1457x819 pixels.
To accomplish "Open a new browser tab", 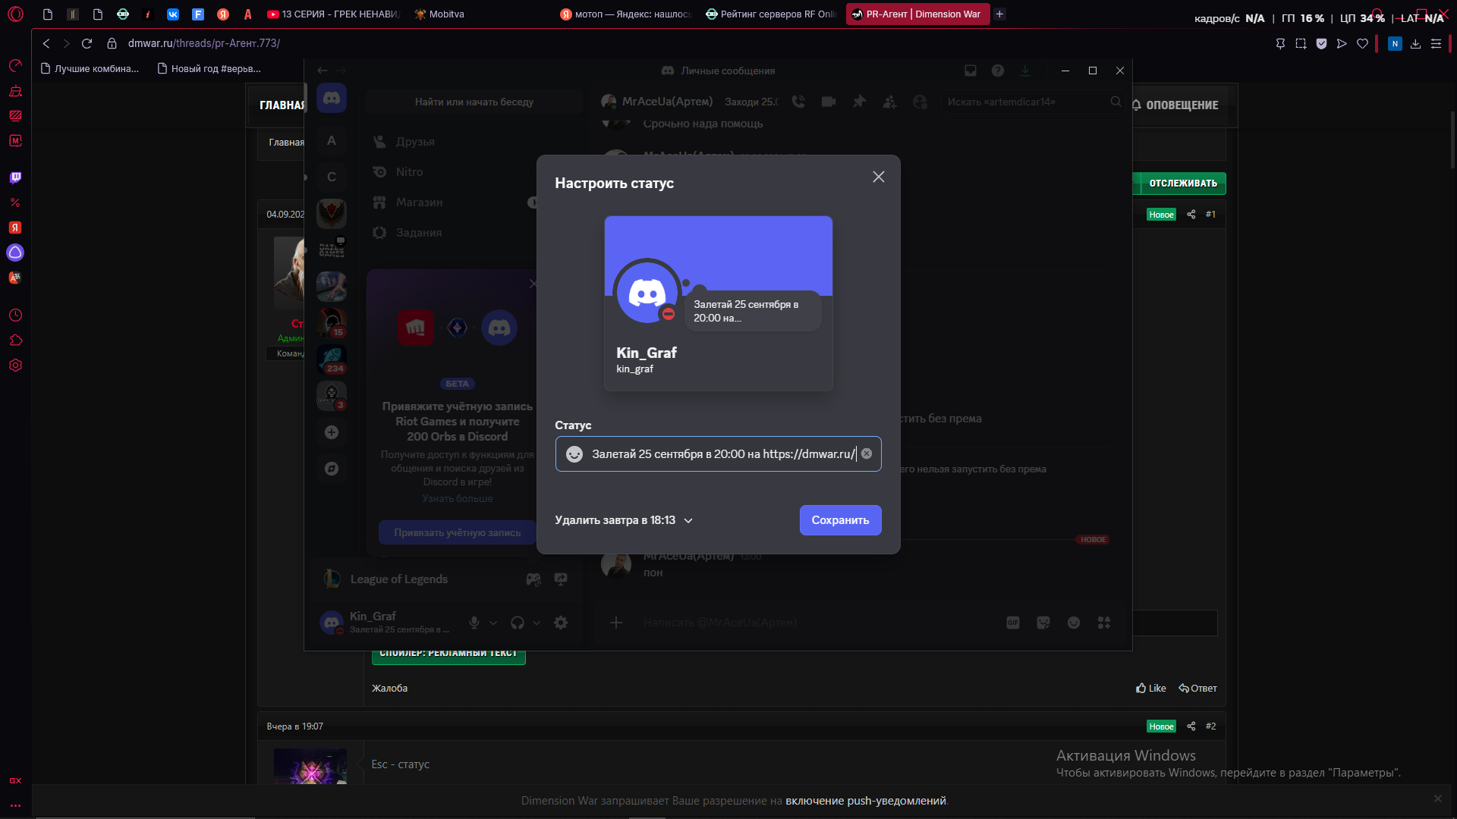I will (x=1000, y=14).
